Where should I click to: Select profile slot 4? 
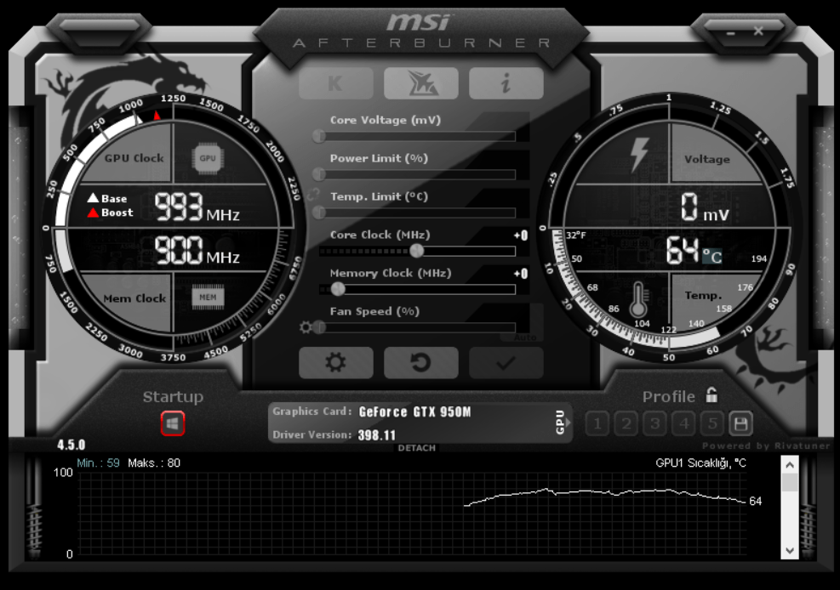pos(683,424)
